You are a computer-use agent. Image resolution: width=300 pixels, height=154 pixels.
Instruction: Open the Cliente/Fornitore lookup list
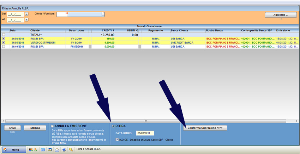coord(103,14)
